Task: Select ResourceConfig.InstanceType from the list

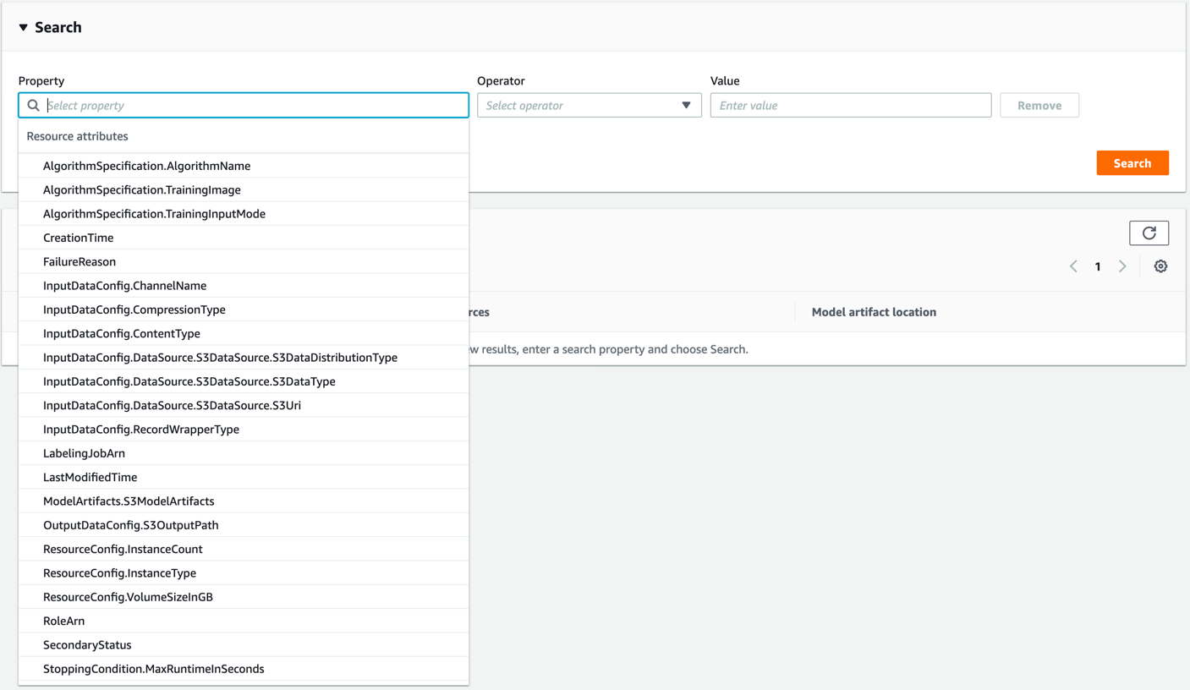Action: (119, 573)
